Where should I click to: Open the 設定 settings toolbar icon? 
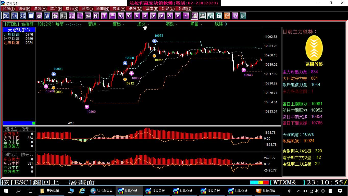(80, 16)
